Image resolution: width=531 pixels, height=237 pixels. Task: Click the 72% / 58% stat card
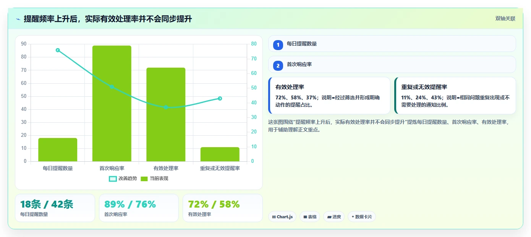pyautogui.click(x=223, y=208)
